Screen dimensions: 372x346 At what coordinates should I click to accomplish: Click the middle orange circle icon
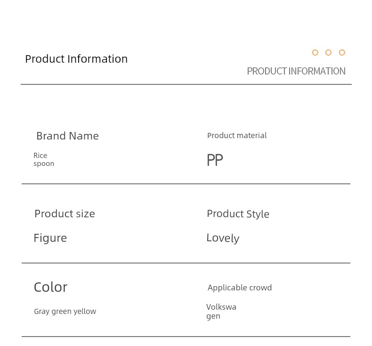(x=328, y=52)
